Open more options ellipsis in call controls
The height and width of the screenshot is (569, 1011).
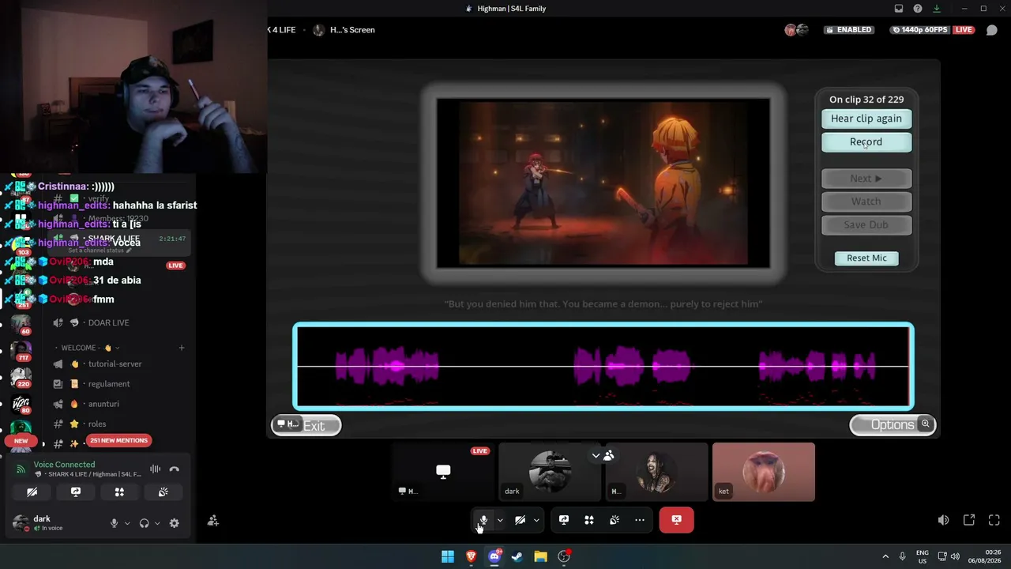tap(640, 520)
